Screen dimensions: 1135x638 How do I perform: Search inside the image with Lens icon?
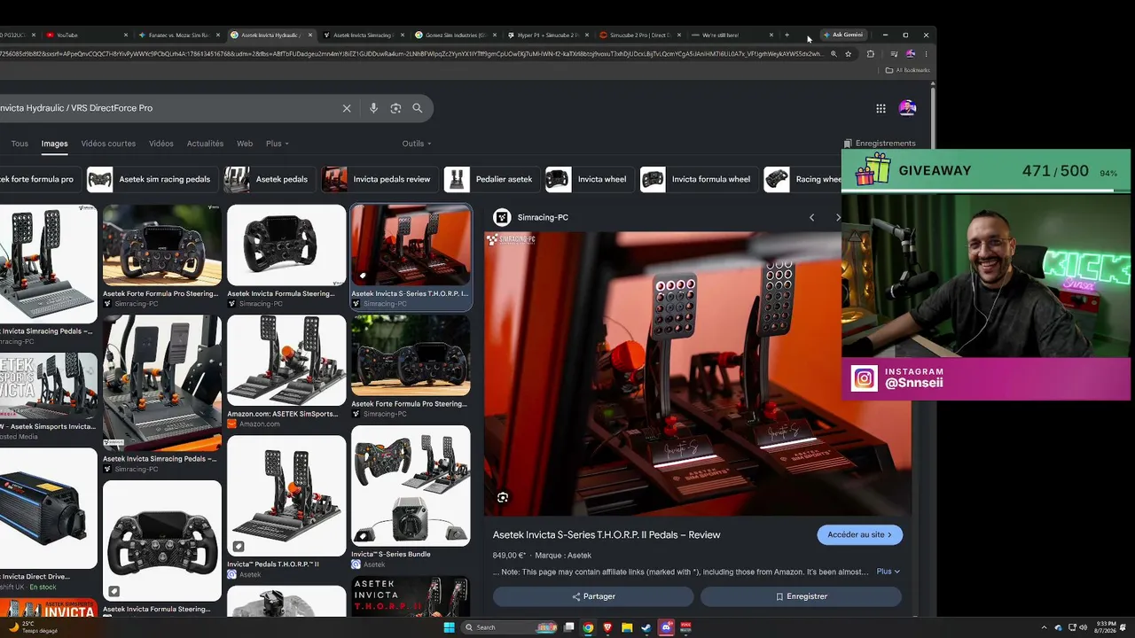pos(503,497)
